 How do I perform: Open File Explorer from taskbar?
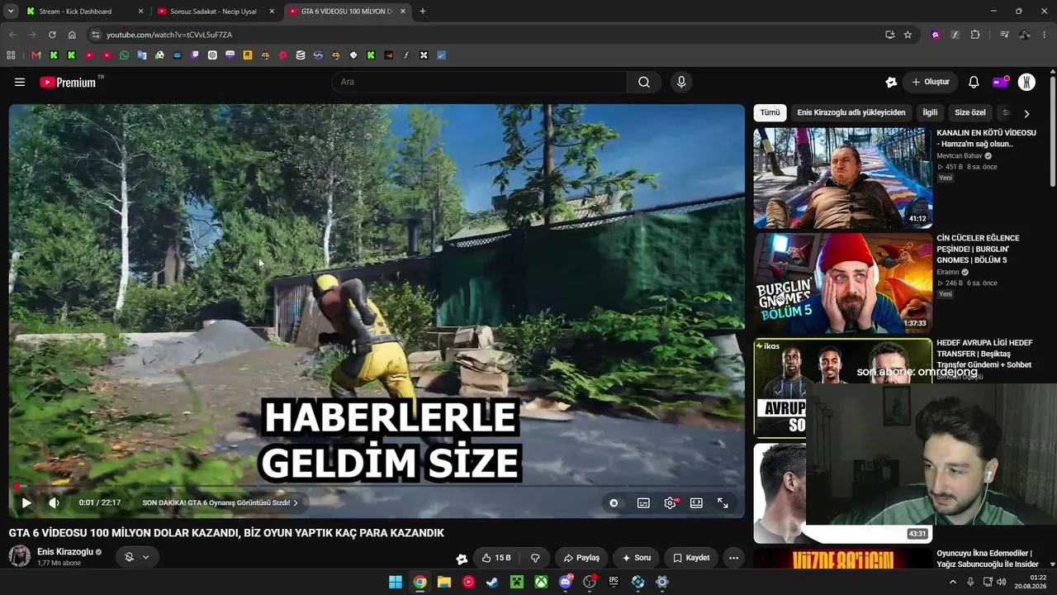click(x=444, y=582)
